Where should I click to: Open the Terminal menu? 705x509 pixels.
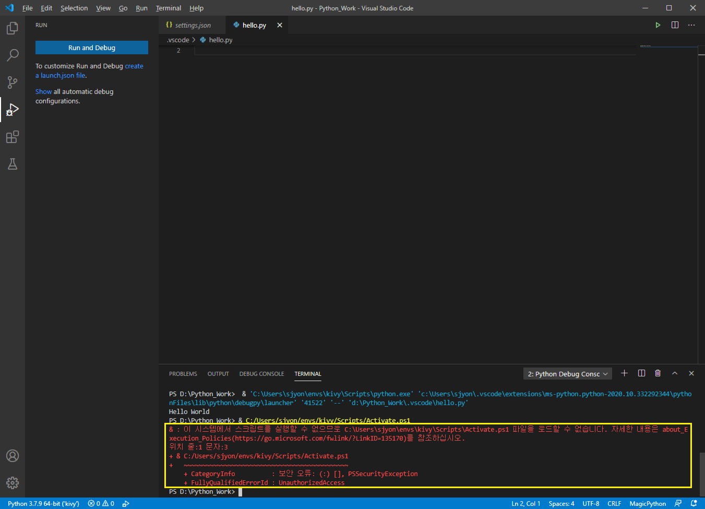tap(169, 8)
